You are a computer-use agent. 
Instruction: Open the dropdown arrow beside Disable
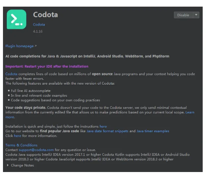pos(196,15)
